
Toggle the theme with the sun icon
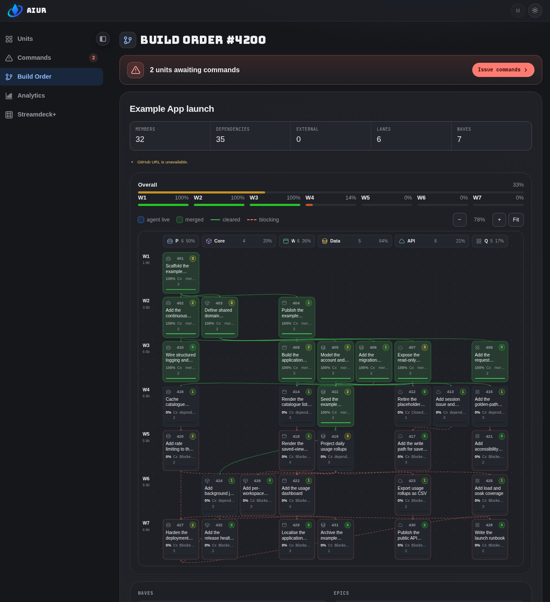click(535, 10)
